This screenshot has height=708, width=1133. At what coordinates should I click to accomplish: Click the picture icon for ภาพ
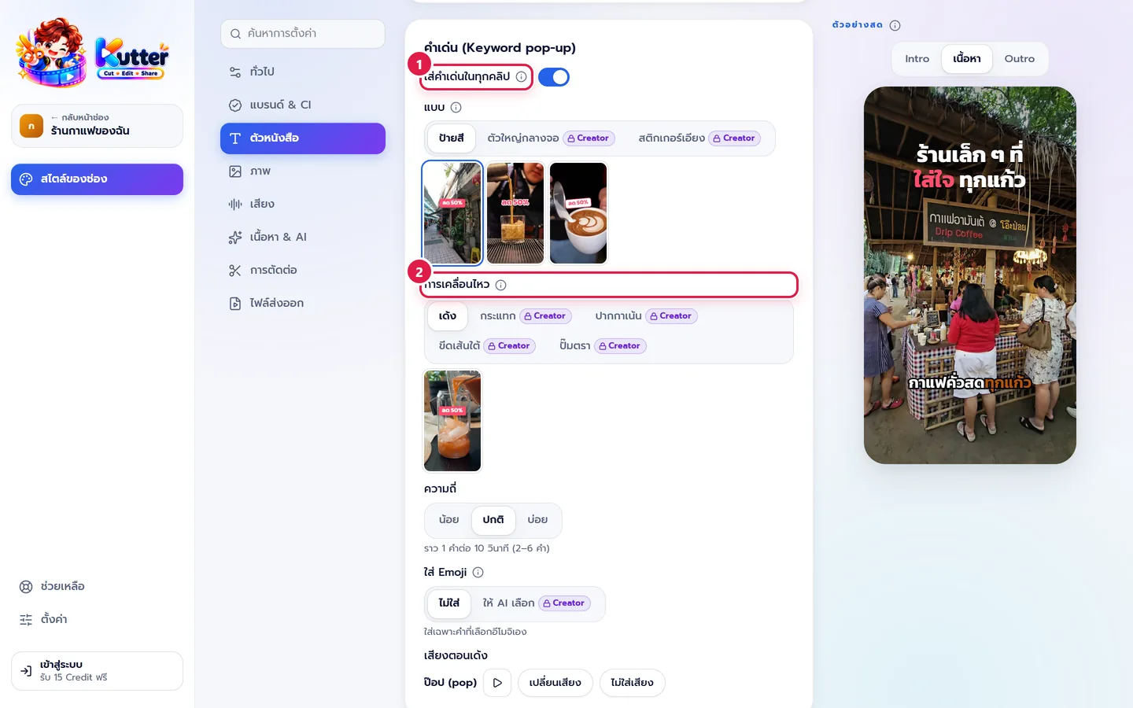pos(235,171)
